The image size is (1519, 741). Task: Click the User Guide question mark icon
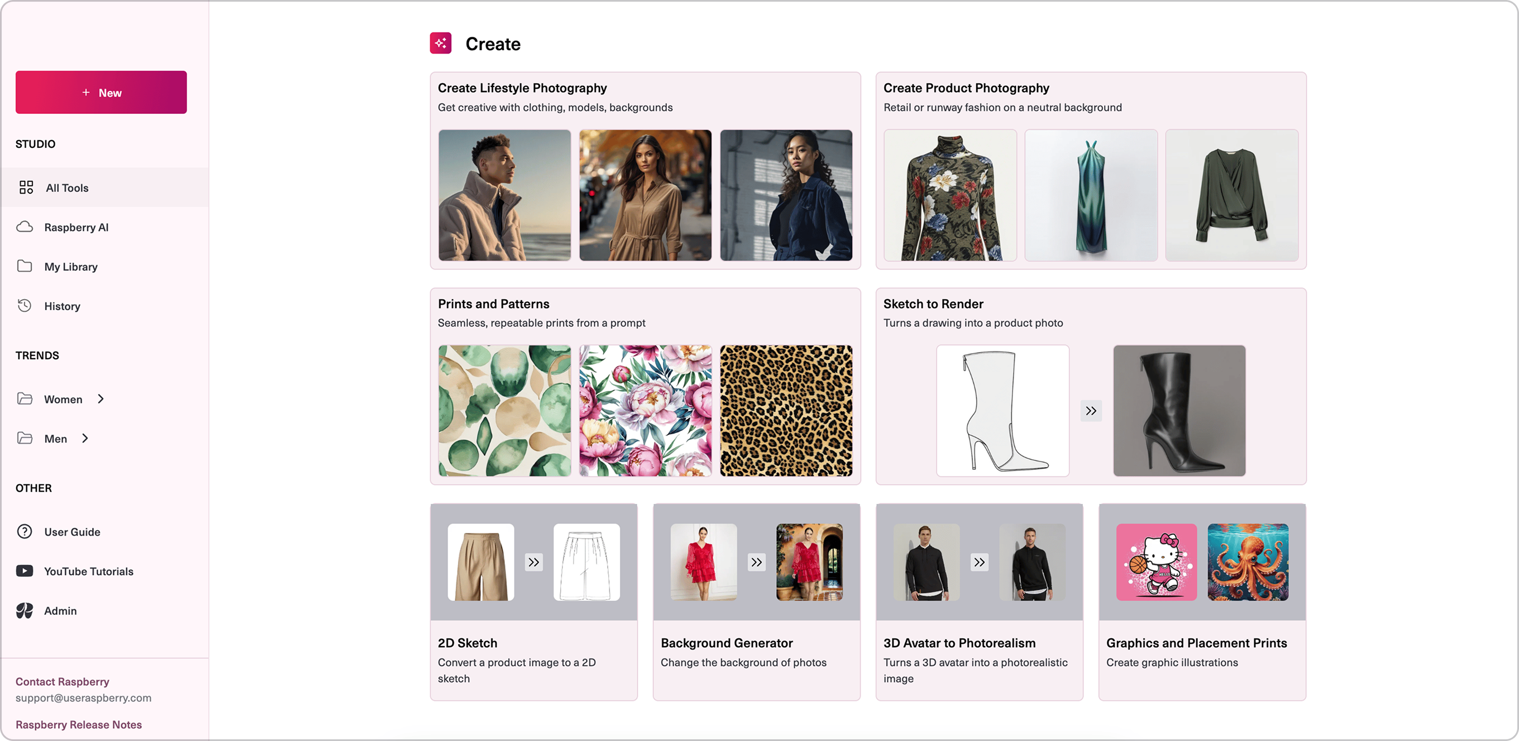tap(25, 531)
